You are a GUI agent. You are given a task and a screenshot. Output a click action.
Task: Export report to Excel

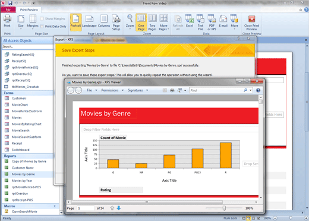[190, 21]
